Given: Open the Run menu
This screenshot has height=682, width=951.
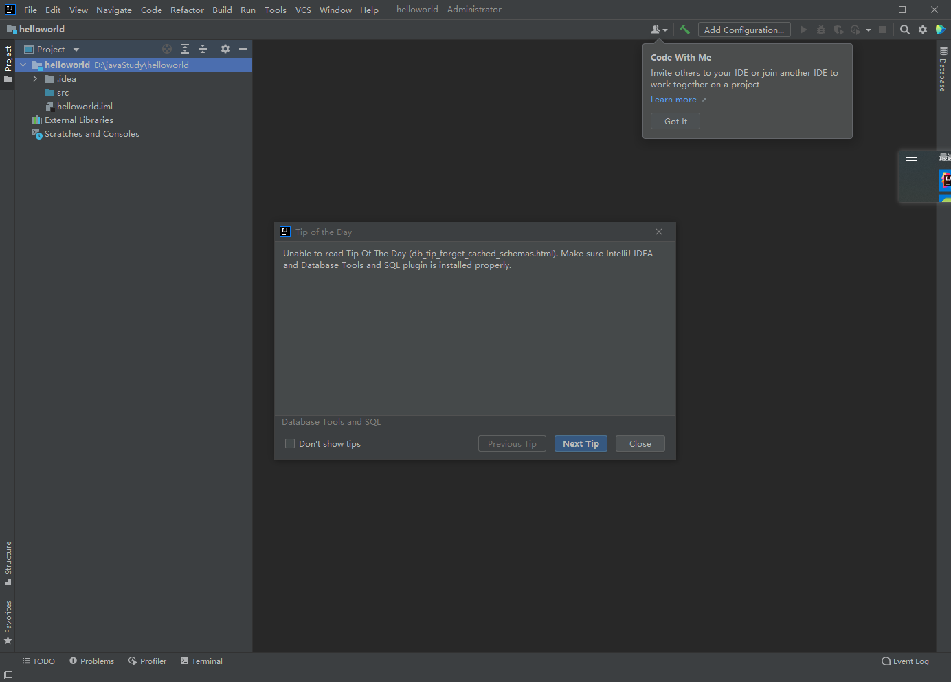Looking at the screenshot, I should [x=248, y=10].
